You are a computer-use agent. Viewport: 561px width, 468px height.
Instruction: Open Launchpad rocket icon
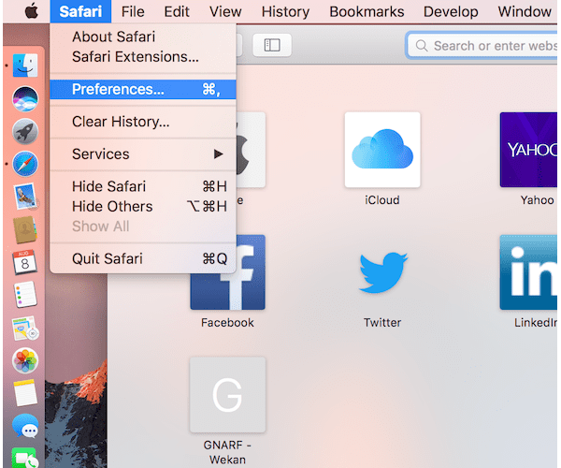pyautogui.click(x=25, y=131)
